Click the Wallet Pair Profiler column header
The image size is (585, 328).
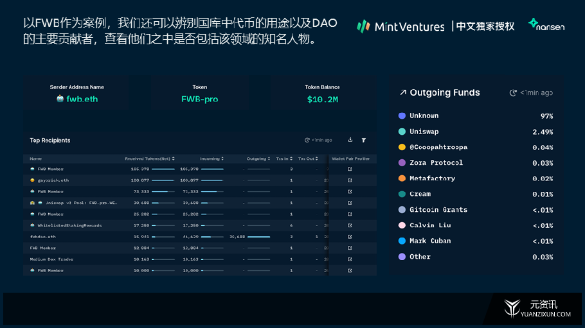(351, 159)
